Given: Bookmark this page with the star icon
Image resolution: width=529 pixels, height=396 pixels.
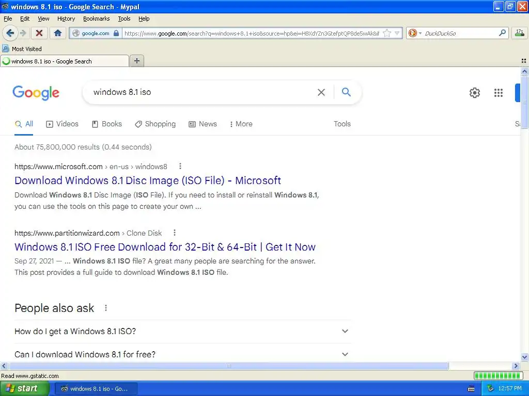Looking at the screenshot, I should pos(387,33).
